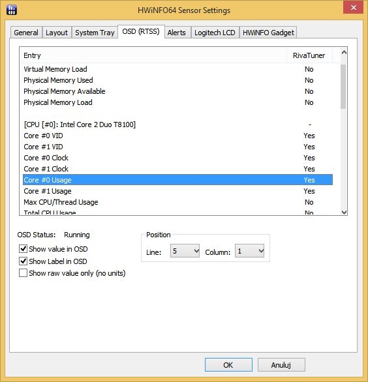Viewport: 368px width, 382px height.
Task: Switch to the Logitech LCD tab
Action: (215, 33)
